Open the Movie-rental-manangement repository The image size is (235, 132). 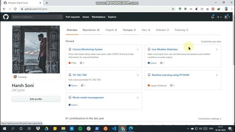pyautogui.click(x=88, y=98)
